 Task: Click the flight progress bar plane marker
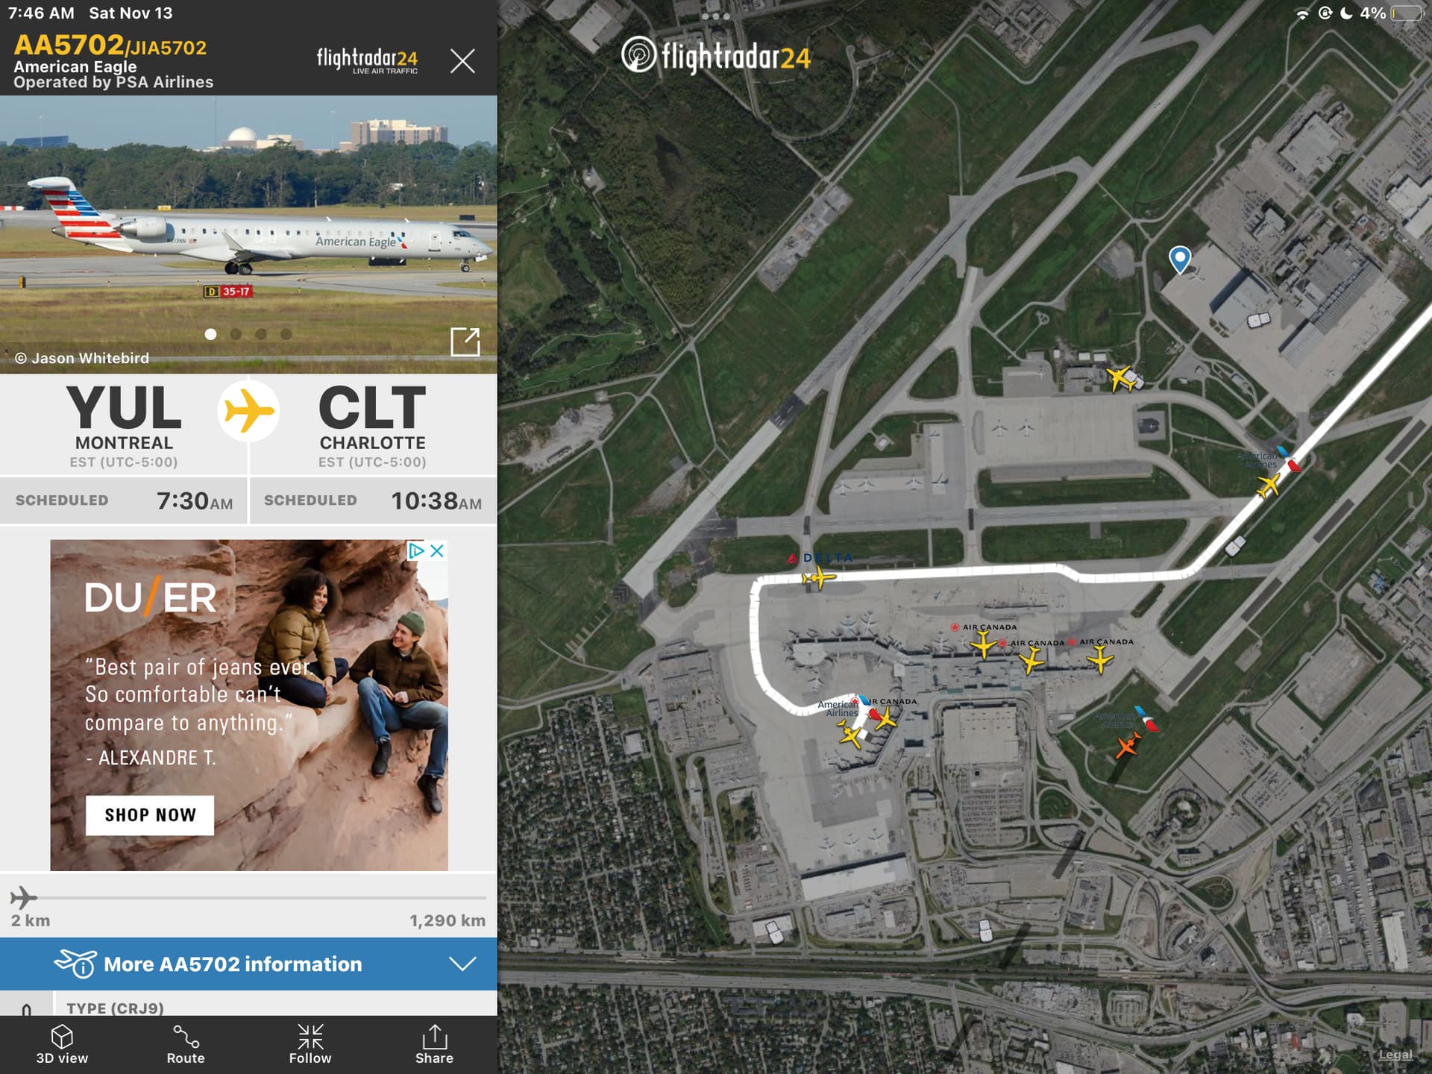23,897
